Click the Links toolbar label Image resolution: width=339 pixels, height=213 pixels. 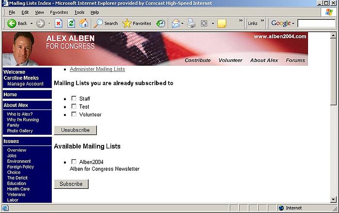(x=252, y=23)
